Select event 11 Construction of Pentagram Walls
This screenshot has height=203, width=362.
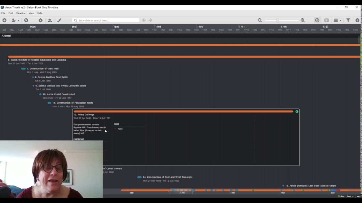click(73, 103)
